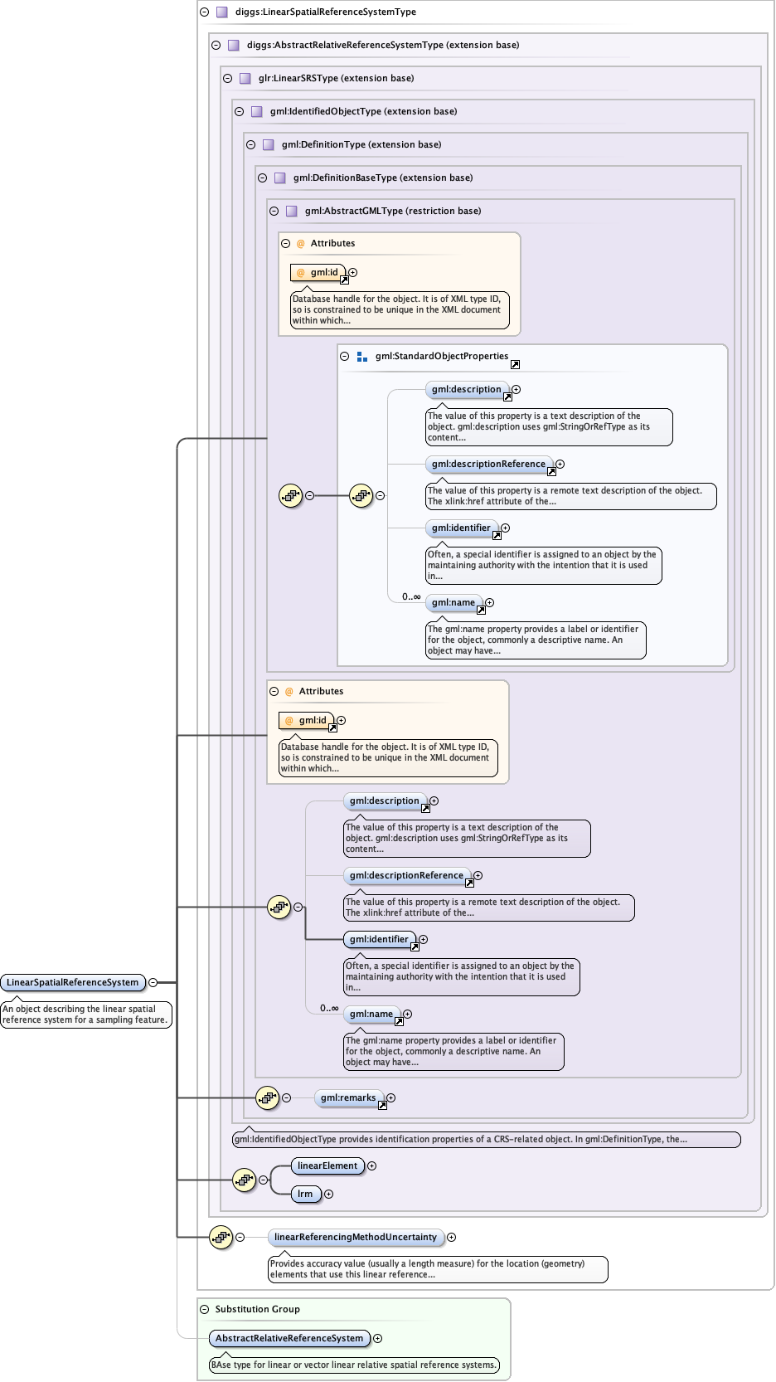Click the reference arrow on gml:StandardObjectProperties
776x1382 pixels.
point(515,364)
